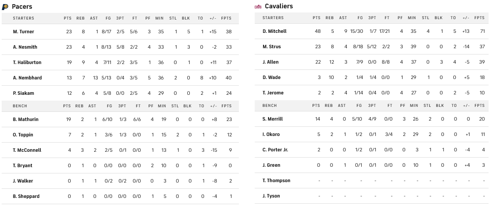Click C. Porter Jr. on Cavaliers bench
The width and height of the screenshot is (494, 205).
coord(275,150)
